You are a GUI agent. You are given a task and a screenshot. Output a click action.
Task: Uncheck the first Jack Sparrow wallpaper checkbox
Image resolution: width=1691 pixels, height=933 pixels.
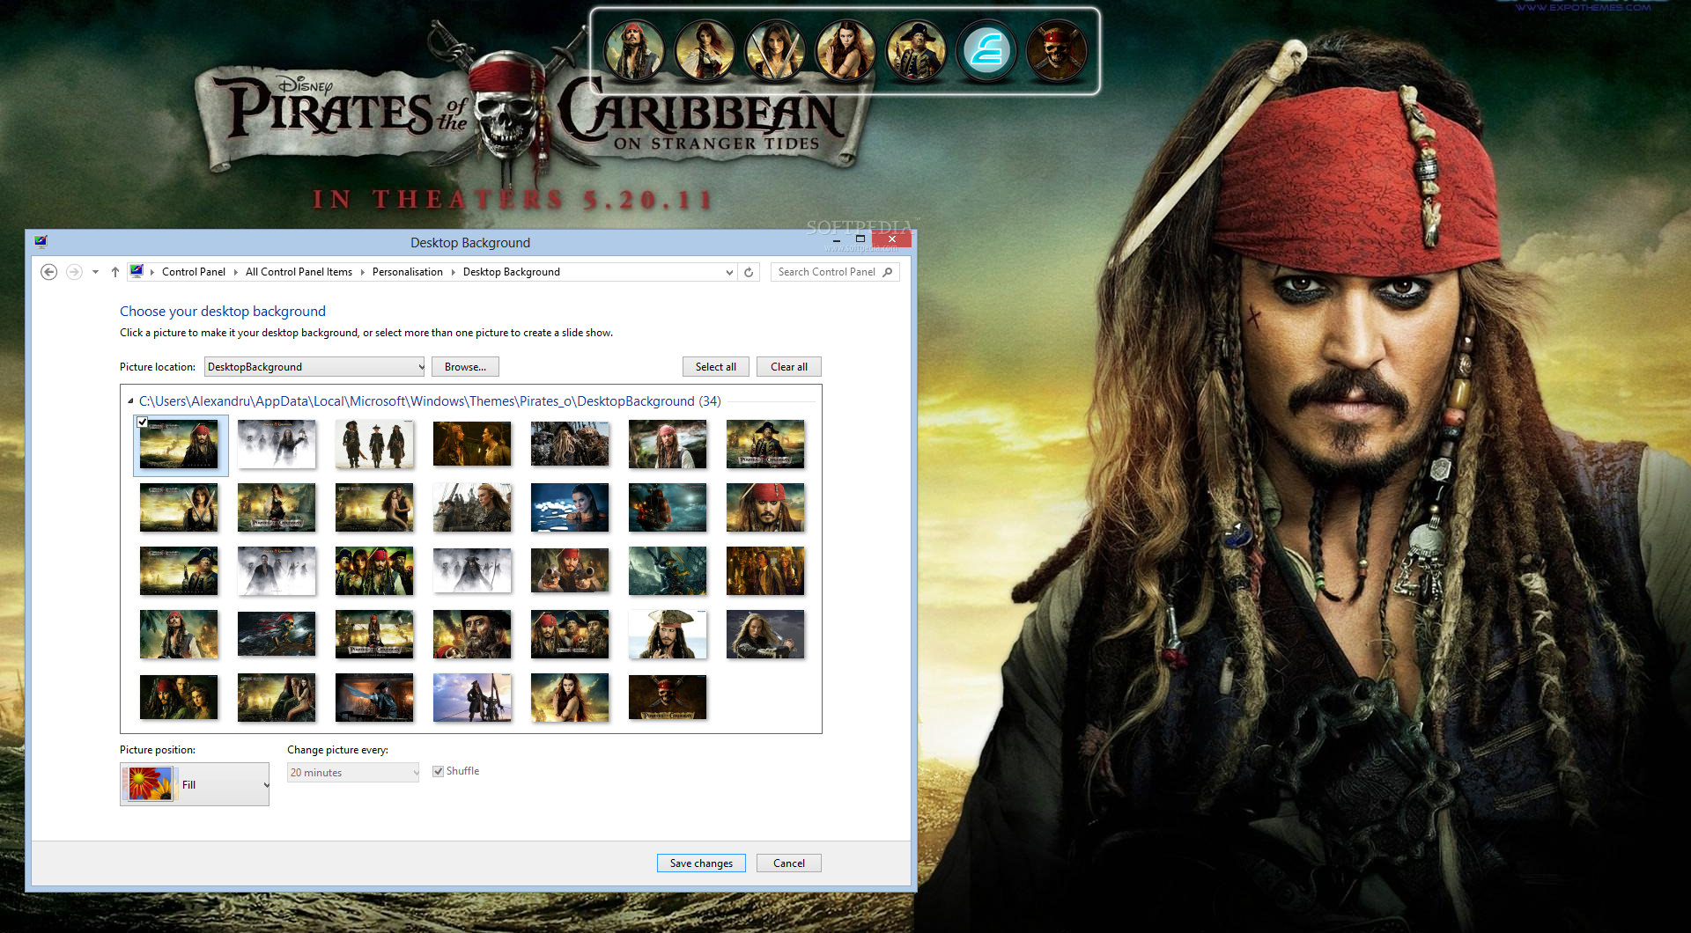point(143,422)
